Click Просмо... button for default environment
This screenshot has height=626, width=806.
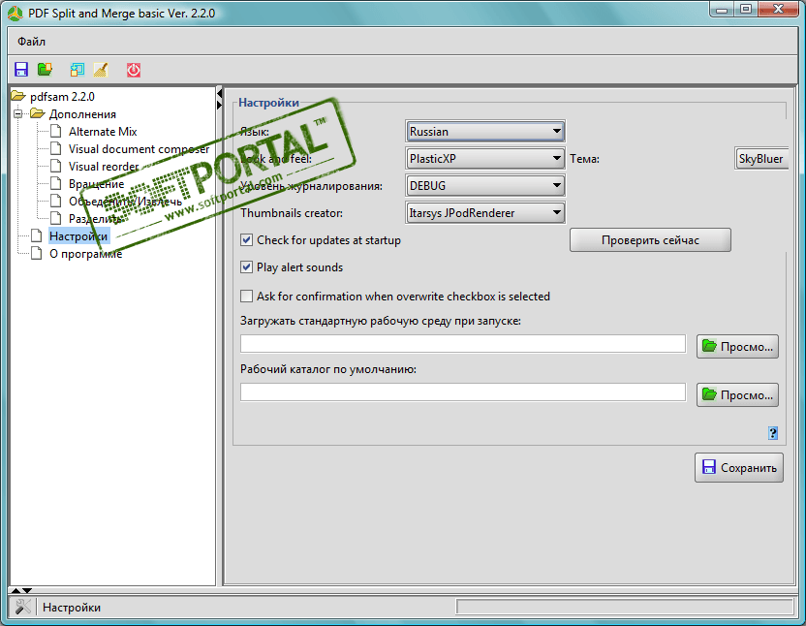[737, 347]
